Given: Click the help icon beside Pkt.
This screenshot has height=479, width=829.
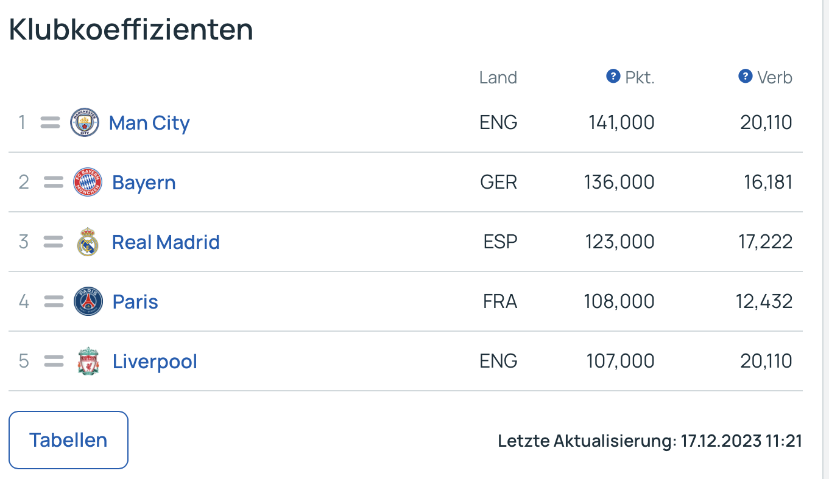Looking at the screenshot, I should pyautogui.click(x=613, y=77).
